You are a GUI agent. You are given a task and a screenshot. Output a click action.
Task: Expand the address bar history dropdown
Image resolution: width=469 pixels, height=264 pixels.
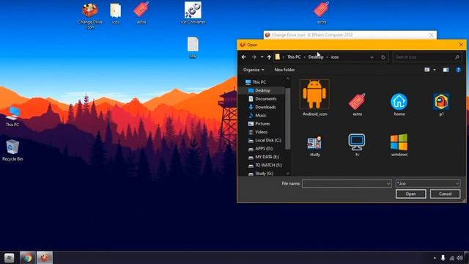372,57
